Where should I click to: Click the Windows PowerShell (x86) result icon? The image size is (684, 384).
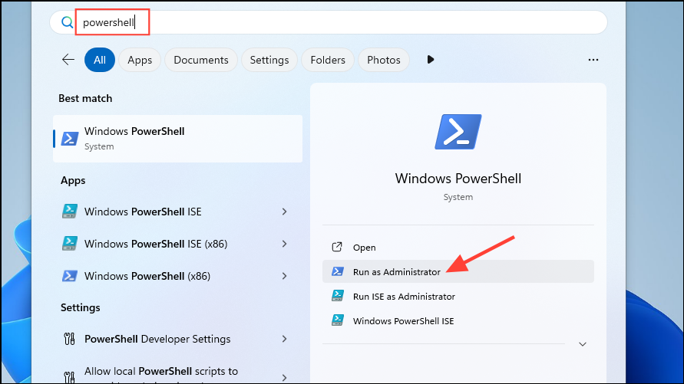(x=70, y=276)
